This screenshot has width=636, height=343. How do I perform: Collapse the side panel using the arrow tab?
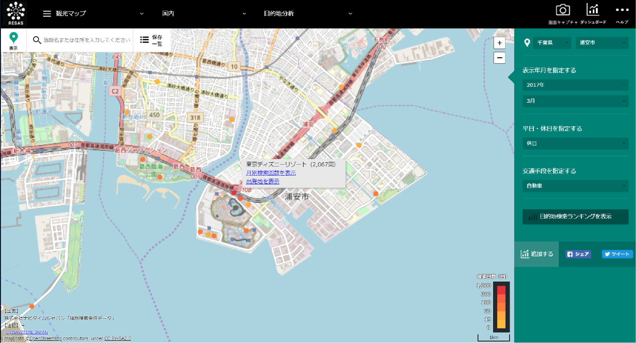click(511, 77)
